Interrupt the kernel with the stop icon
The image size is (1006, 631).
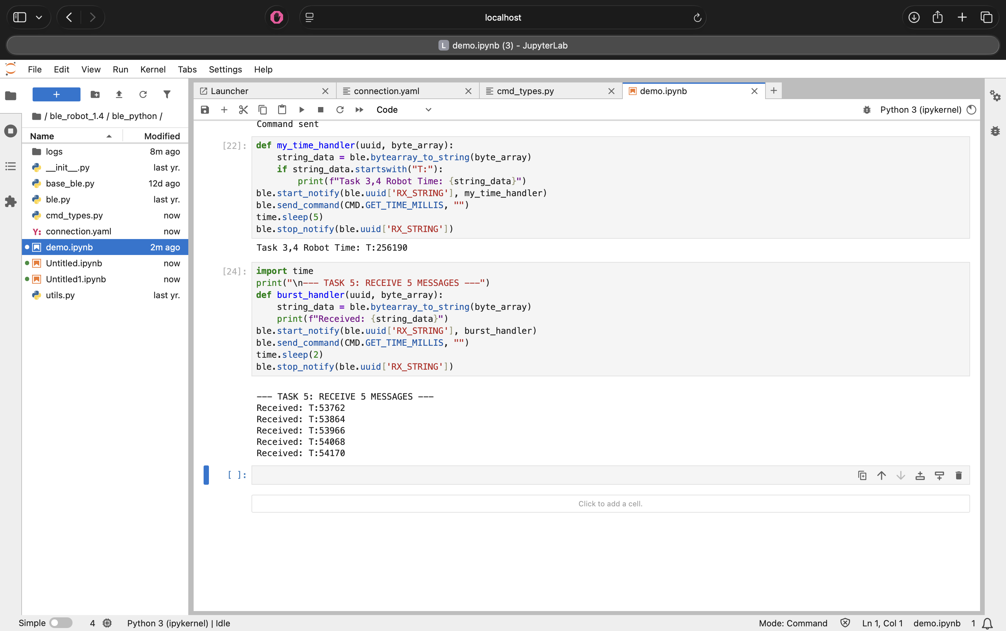321,109
